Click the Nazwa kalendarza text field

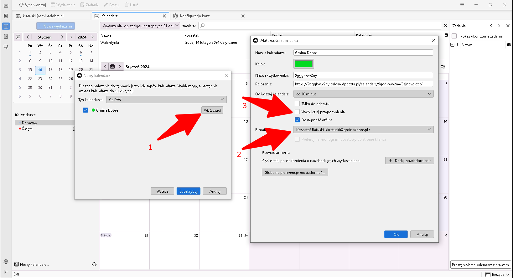363,53
